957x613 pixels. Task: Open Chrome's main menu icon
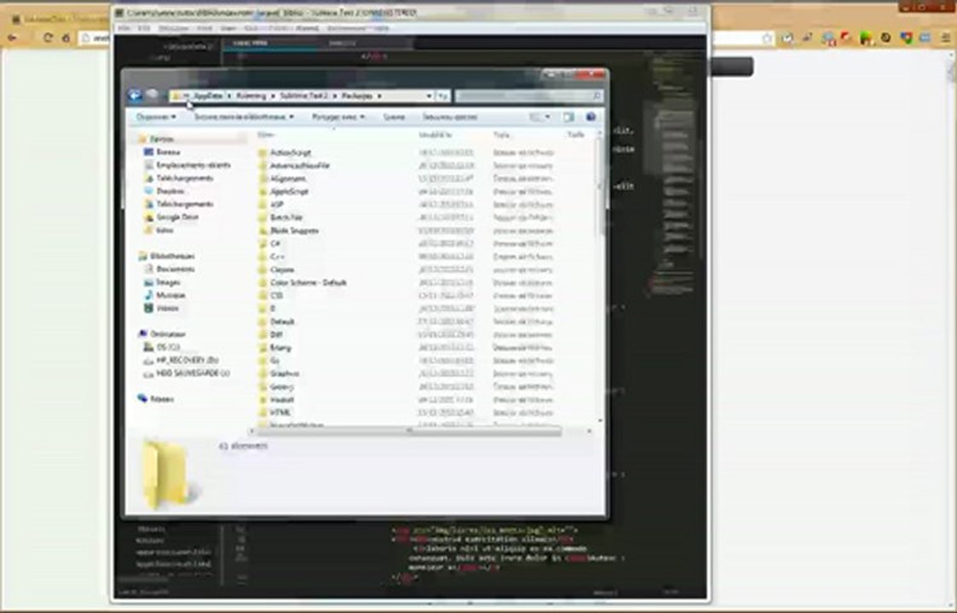(945, 37)
